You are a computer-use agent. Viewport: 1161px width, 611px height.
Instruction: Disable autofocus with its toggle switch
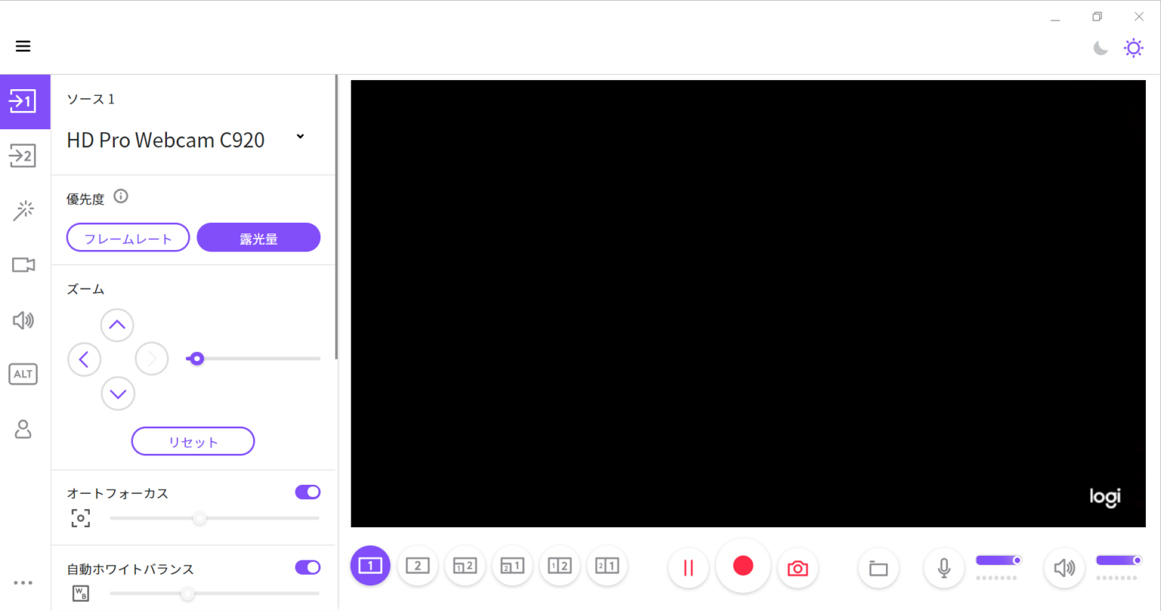click(308, 492)
